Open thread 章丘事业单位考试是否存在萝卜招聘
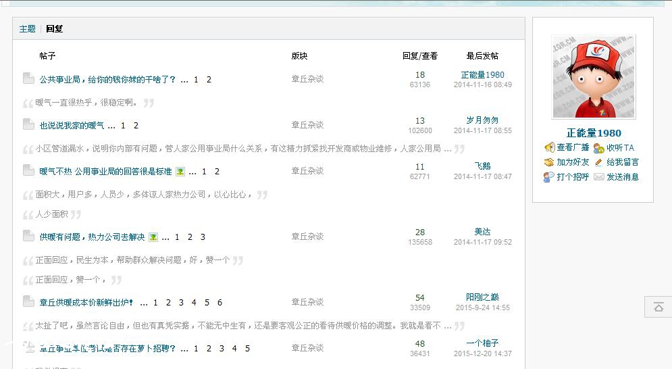The width and height of the screenshot is (672, 369). click(x=107, y=349)
